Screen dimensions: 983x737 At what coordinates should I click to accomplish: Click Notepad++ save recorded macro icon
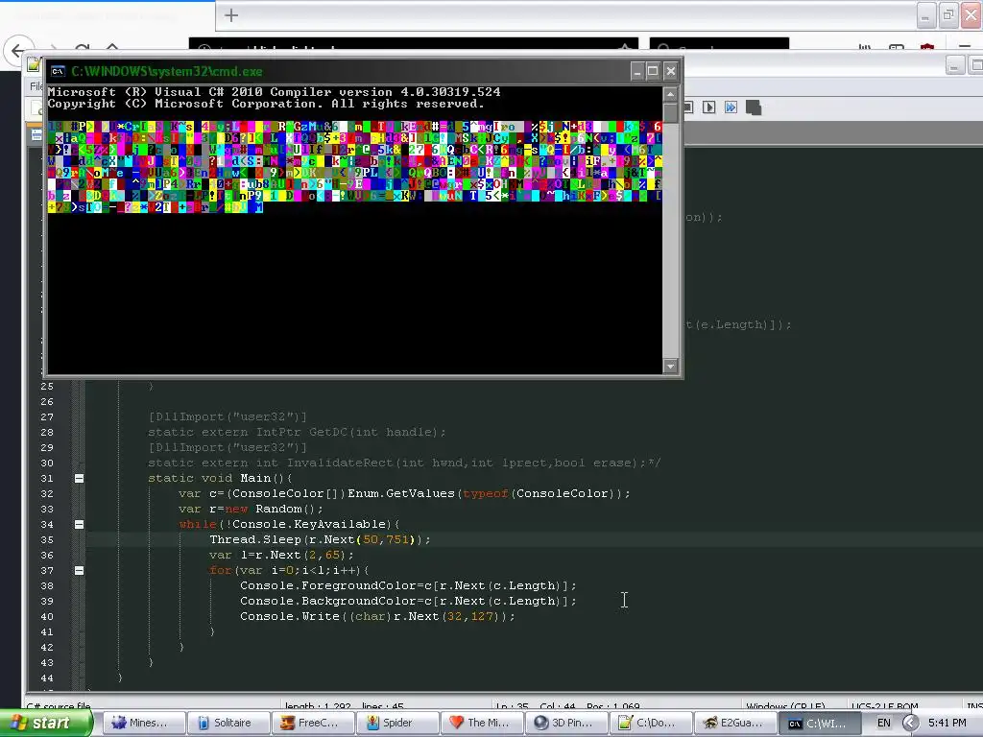pos(754,107)
